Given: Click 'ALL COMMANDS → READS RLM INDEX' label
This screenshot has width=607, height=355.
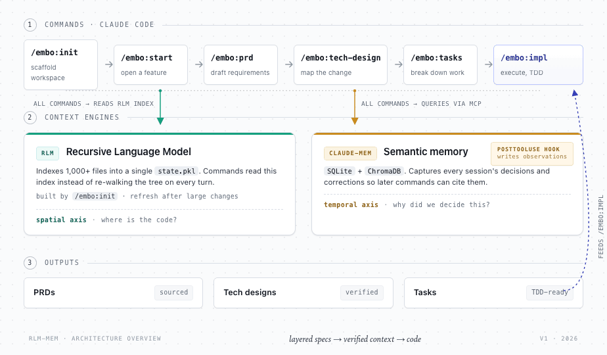Looking at the screenshot, I should pos(93,104).
